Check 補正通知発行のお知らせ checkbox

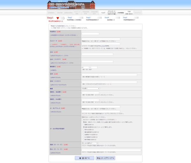84,132
